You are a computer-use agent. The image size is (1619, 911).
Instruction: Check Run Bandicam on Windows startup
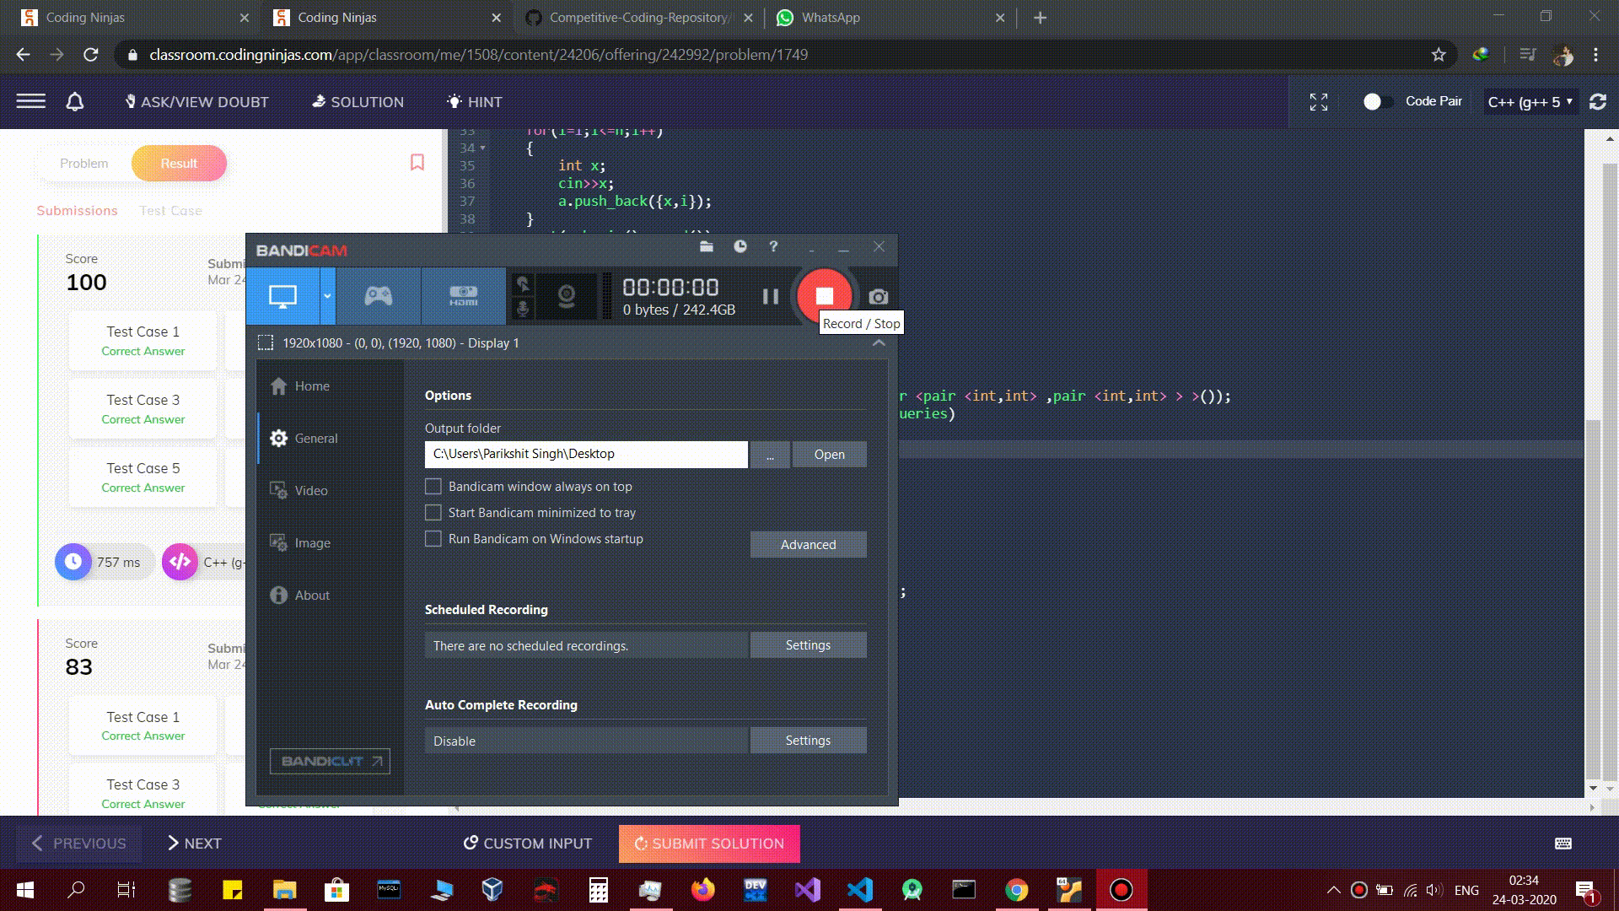(x=433, y=539)
